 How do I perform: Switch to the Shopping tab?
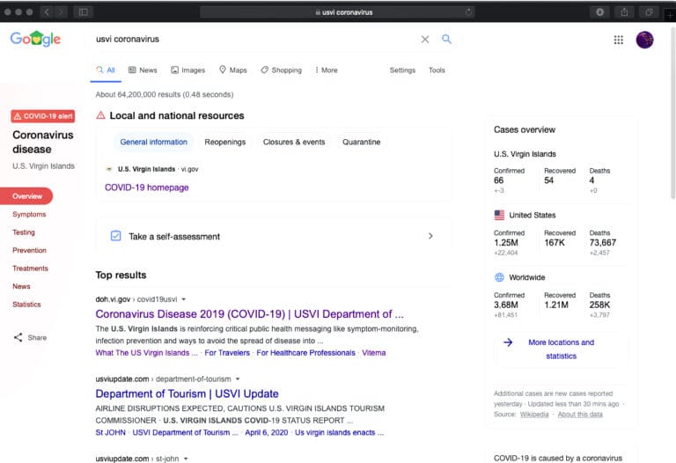pos(281,70)
